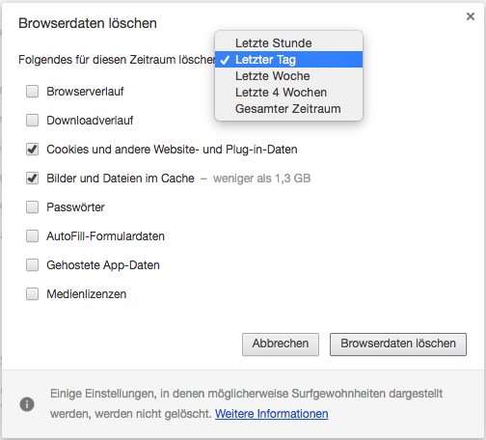Close the Browserdaten löschen dialog with X

click(x=471, y=16)
